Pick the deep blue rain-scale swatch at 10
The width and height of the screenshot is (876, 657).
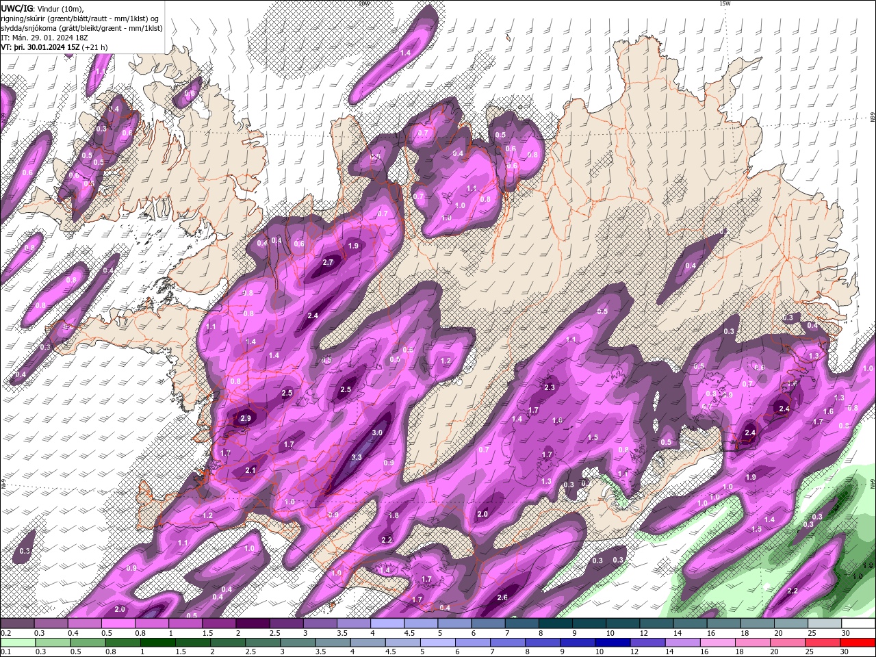coord(613,643)
